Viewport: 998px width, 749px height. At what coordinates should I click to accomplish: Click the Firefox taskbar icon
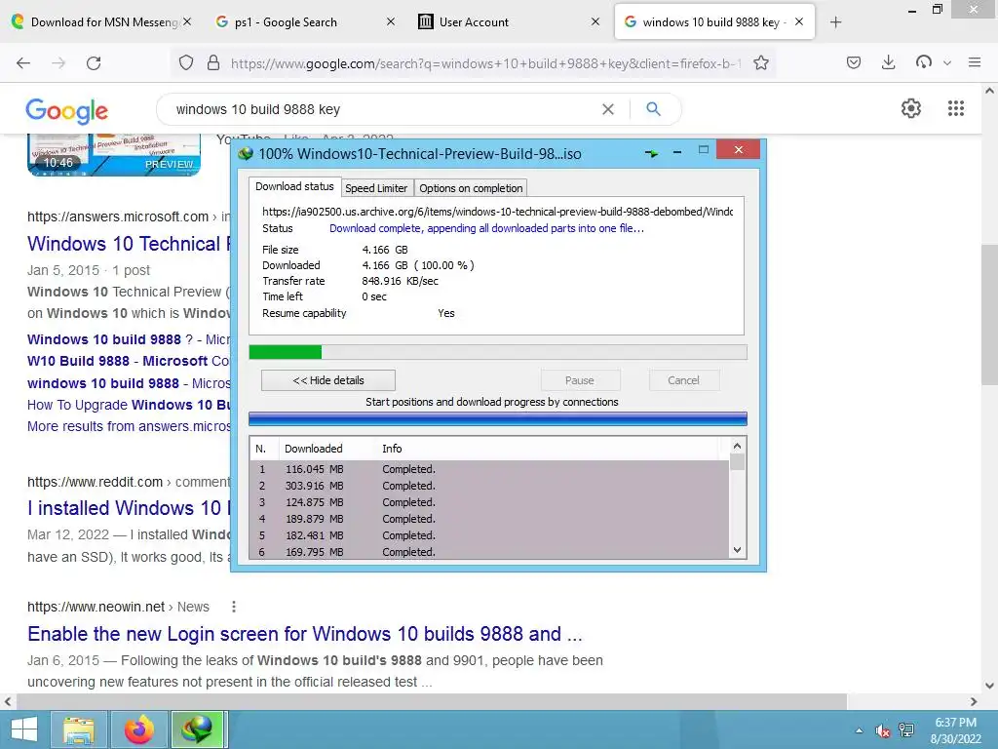tap(139, 729)
